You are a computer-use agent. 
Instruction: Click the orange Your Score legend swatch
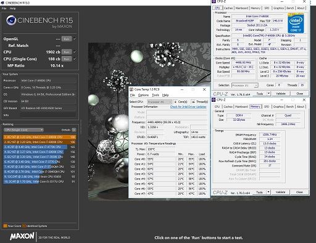6,226
